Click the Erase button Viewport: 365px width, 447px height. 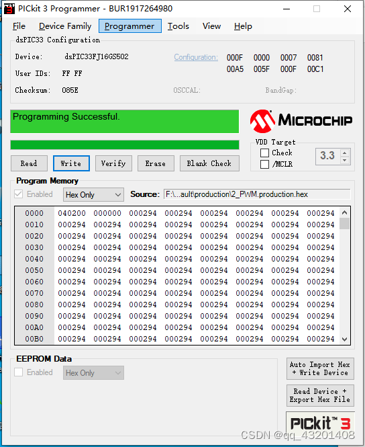click(156, 163)
